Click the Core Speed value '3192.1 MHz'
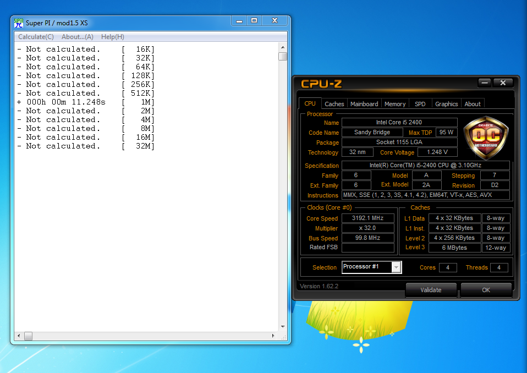 (367, 218)
